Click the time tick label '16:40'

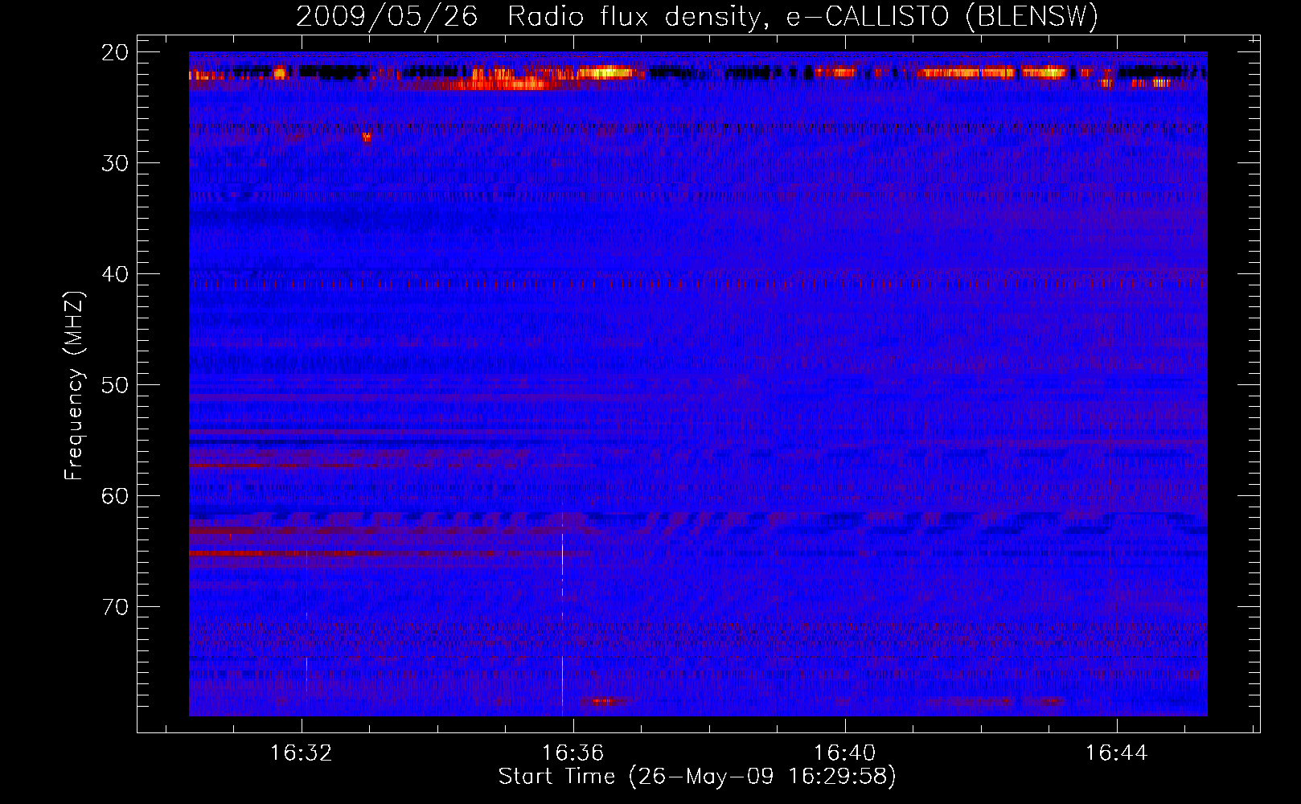[x=845, y=753]
